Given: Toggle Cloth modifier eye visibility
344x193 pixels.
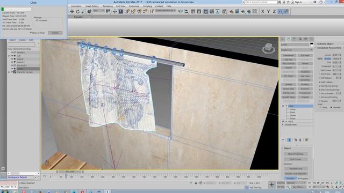Looking at the screenshot, I should click(283, 106).
